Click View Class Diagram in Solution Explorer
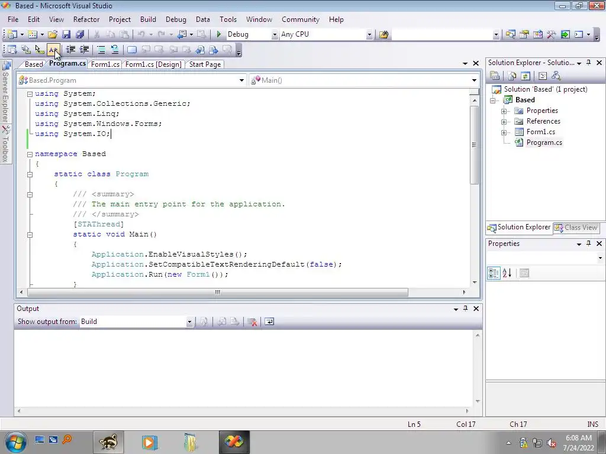This screenshot has height=454, width=606. pyautogui.click(x=556, y=76)
